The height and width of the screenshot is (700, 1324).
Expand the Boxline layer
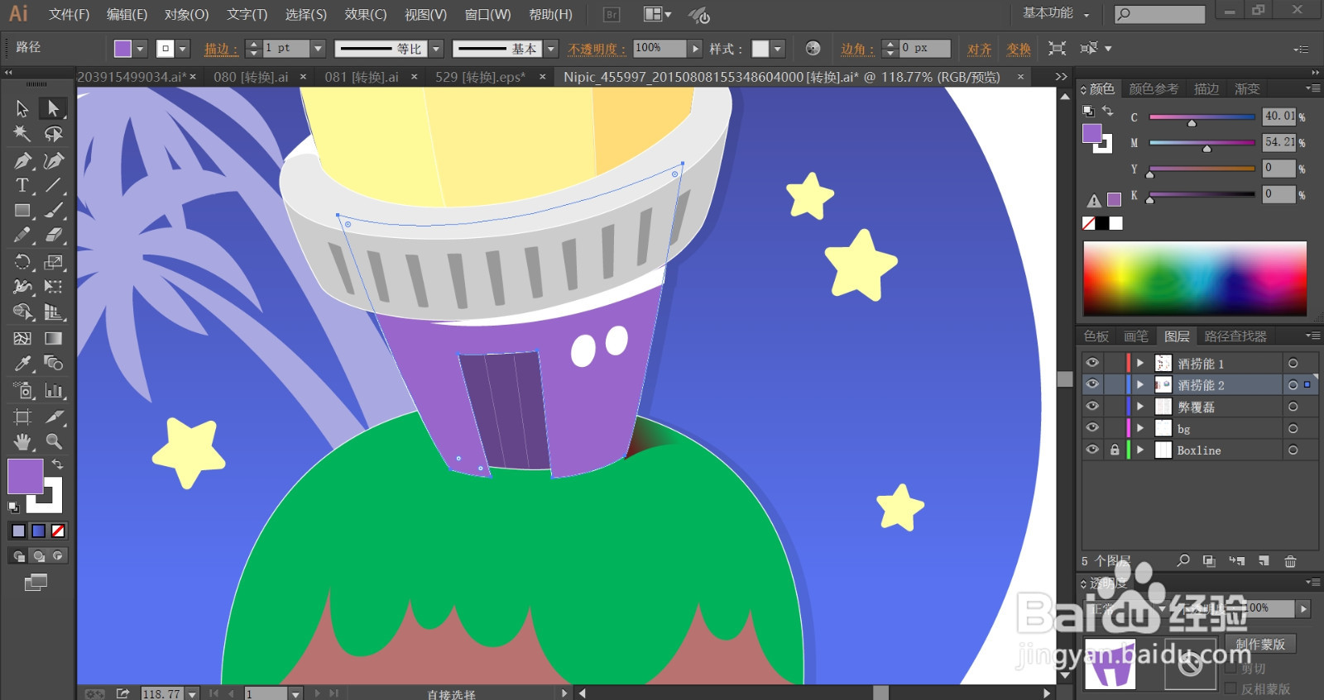click(x=1140, y=450)
